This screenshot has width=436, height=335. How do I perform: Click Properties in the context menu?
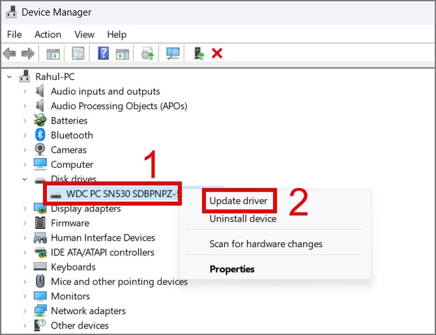(x=232, y=269)
